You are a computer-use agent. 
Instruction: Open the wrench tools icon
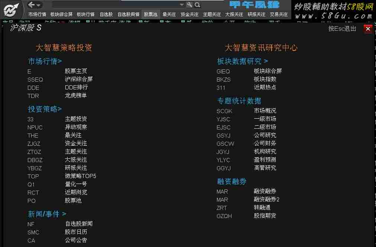point(190,4)
